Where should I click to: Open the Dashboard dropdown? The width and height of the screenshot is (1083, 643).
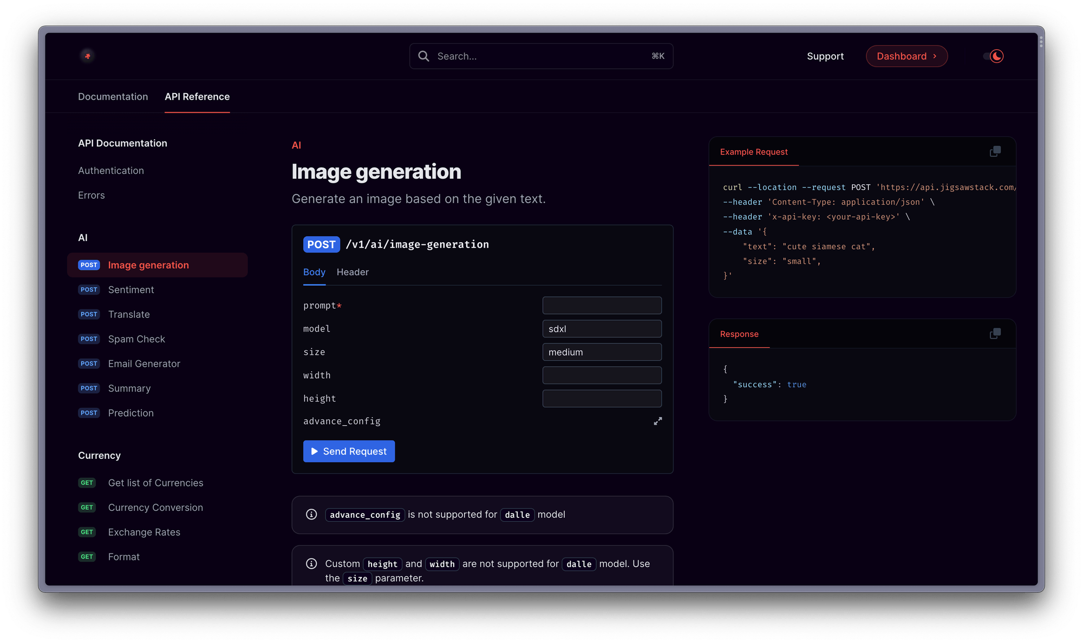coord(907,56)
